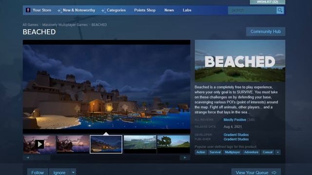Open developer Gradient Studios link
The width and height of the screenshot is (312, 175).
[236, 135]
